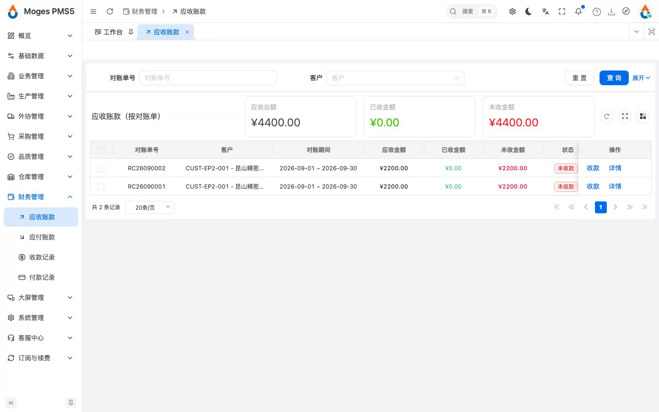The height and width of the screenshot is (412, 659).
Task: Open the 20条/页 page size dropdown
Action: click(150, 207)
